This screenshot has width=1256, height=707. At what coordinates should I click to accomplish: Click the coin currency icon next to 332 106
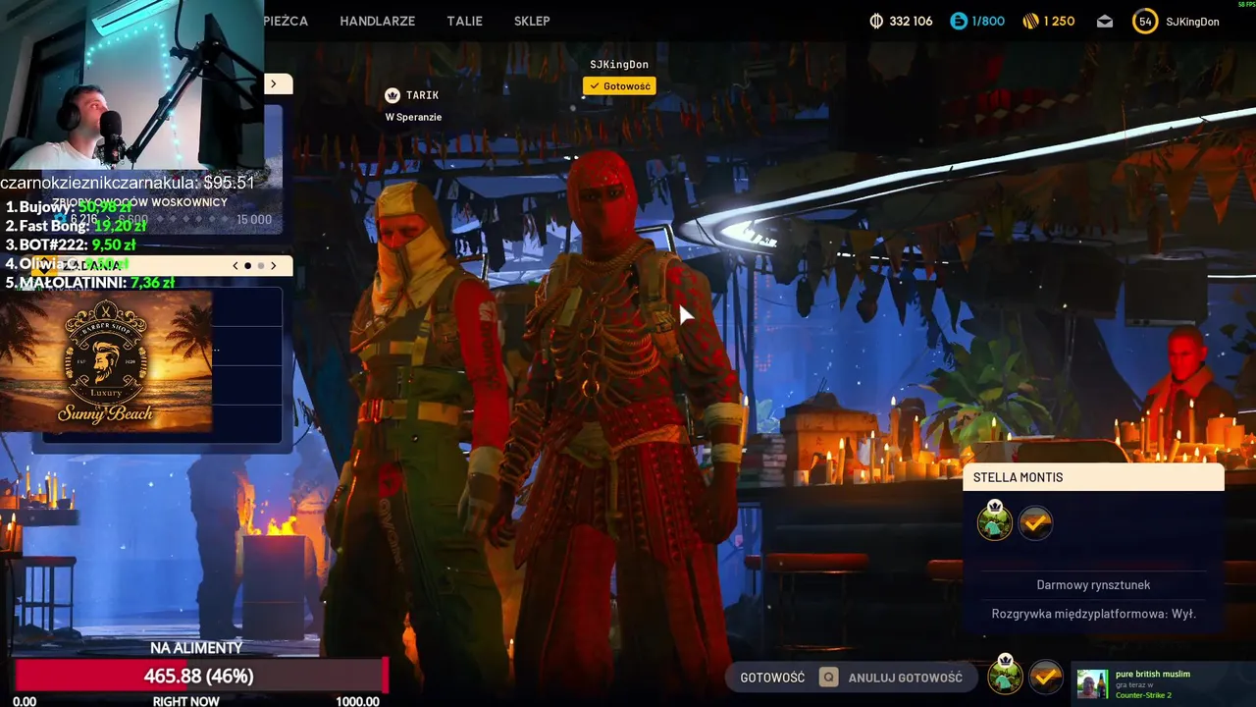click(876, 21)
